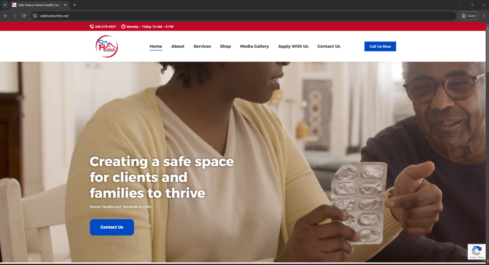Click the phone icon in red bar
Screen dimensions: 489x265
click(92, 27)
